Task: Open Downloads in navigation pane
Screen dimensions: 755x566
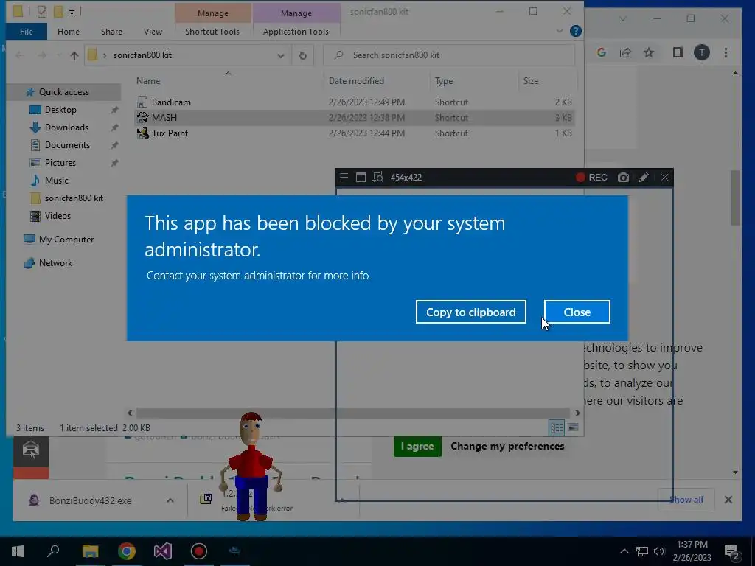Action: pyautogui.click(x=66, y=127)
